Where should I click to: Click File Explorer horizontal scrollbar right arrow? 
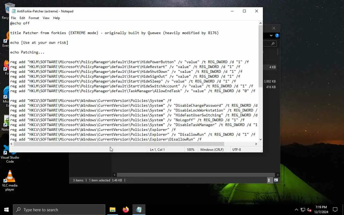click(277, 175)
